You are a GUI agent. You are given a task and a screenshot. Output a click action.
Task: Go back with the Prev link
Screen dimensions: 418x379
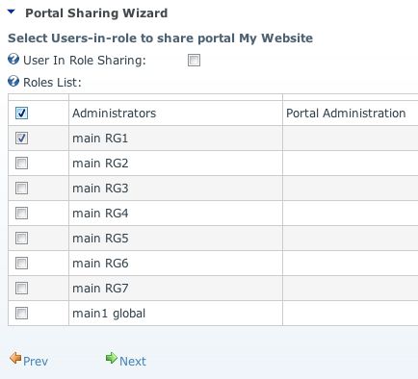[36, 362]
